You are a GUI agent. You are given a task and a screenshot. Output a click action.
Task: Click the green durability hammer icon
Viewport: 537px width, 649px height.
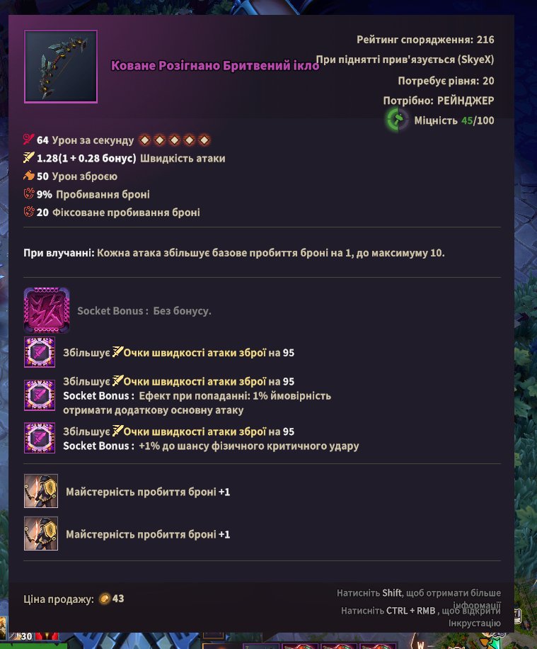pyautogui.click(x=398, y=120)
